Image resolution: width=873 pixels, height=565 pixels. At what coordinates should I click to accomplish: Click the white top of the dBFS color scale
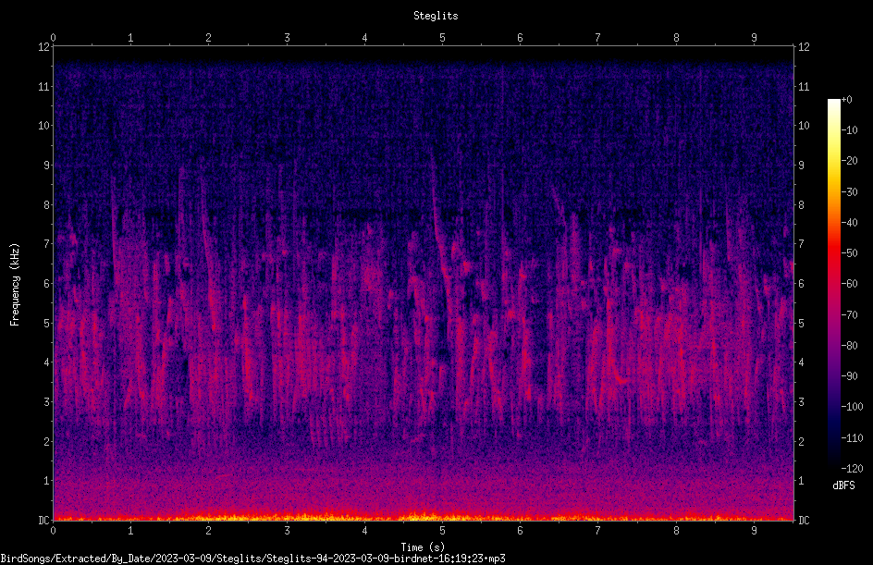coord(833,103)
